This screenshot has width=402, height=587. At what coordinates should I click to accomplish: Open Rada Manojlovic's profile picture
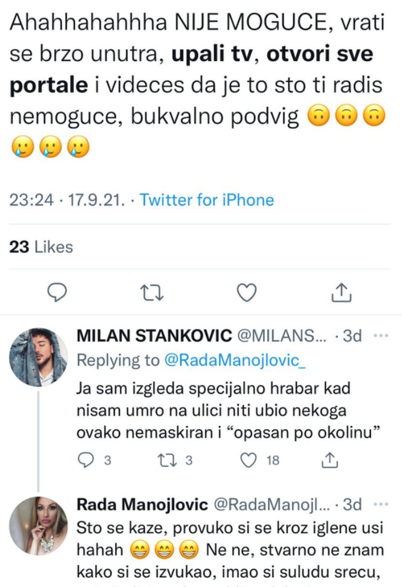[38, 525]
